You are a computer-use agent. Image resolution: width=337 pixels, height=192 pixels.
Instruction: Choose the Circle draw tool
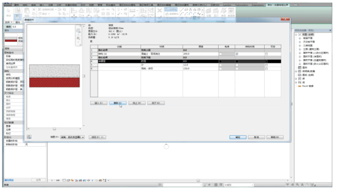click(x=199, y=10)
